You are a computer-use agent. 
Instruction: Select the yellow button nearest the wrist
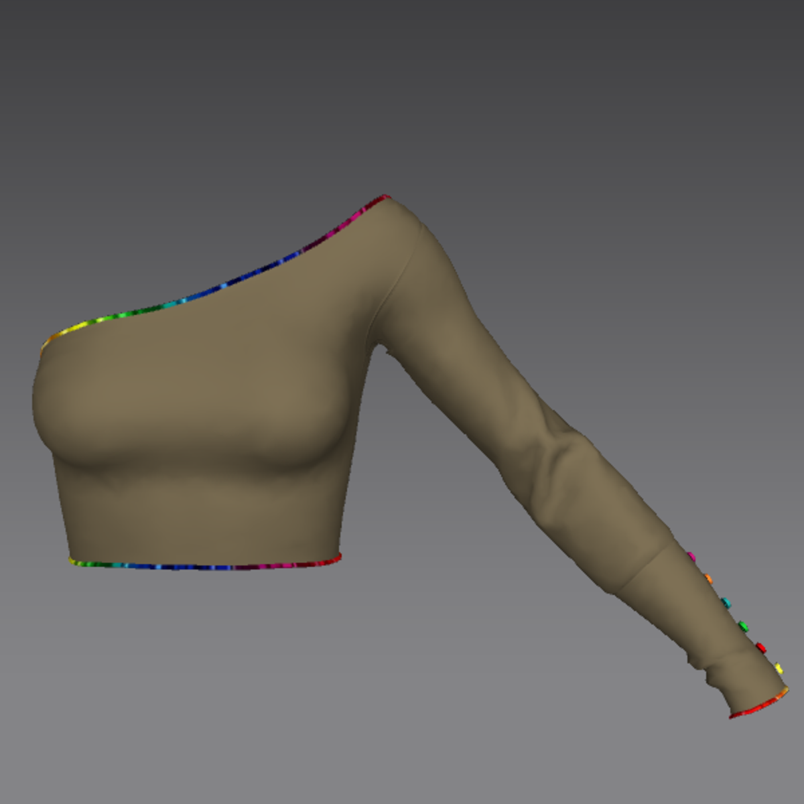point(777,668)
